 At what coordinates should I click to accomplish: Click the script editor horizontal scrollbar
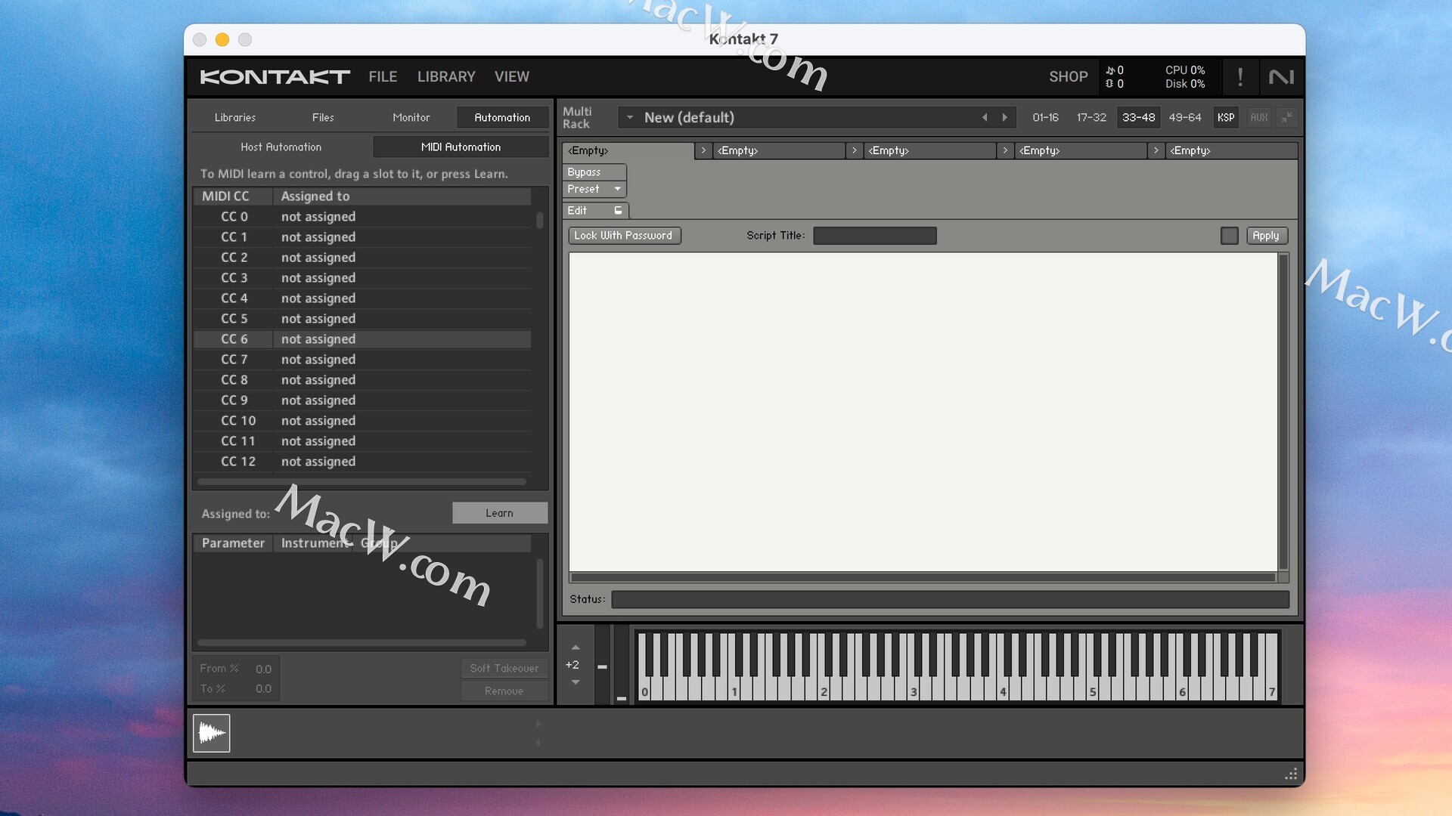click(923, 577)
